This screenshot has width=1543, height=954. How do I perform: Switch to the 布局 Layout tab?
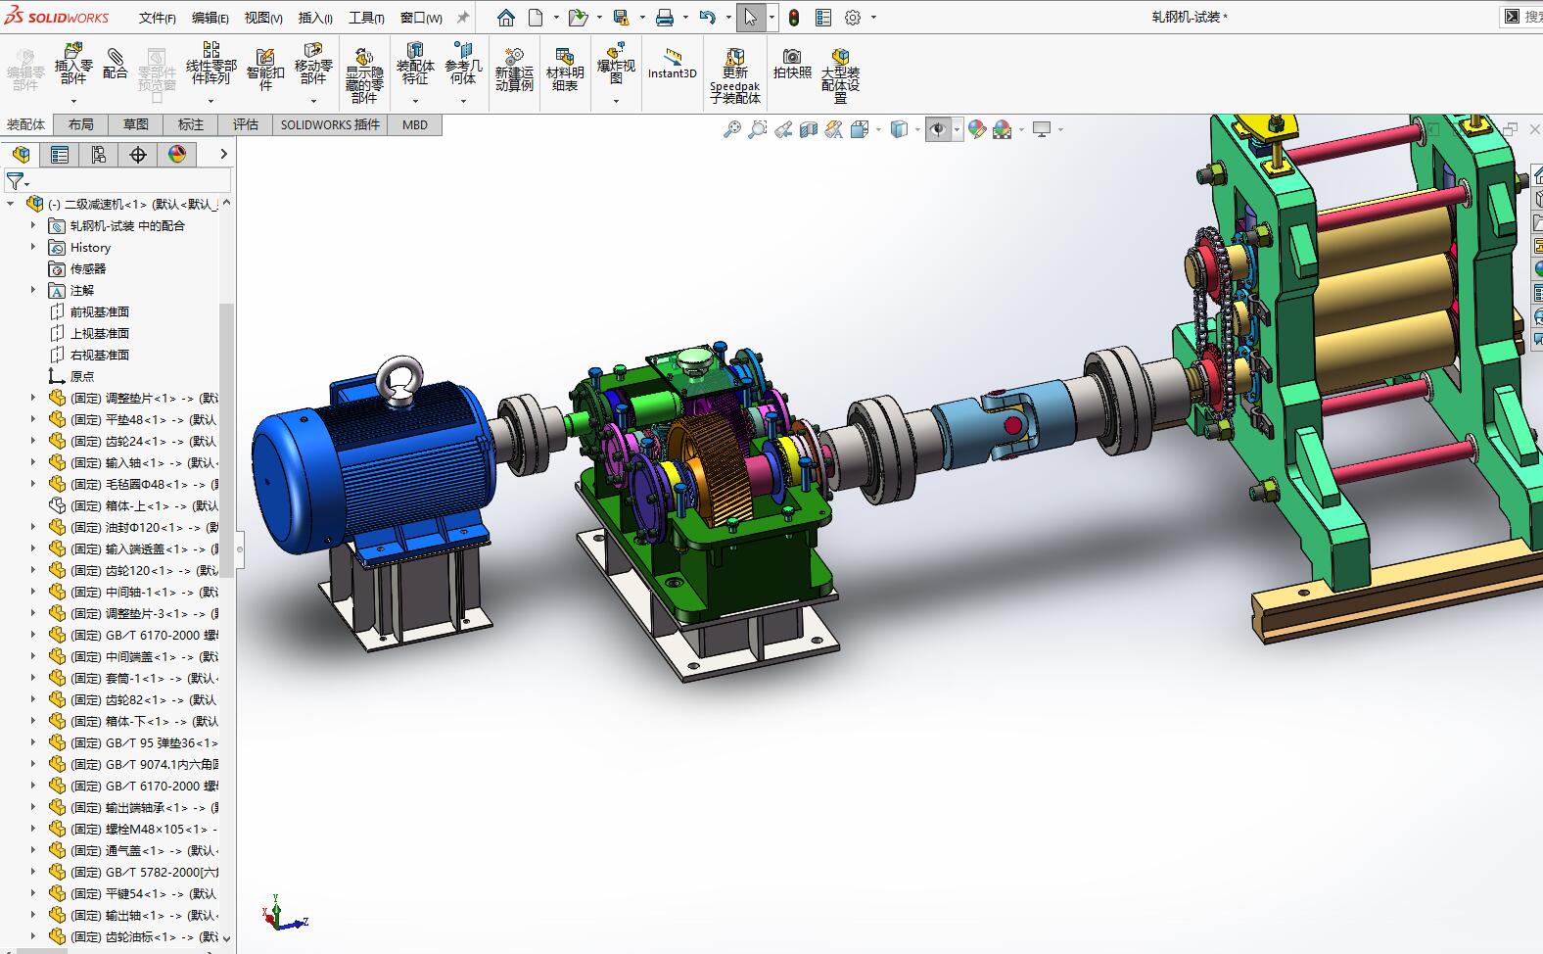coord(81,124)
